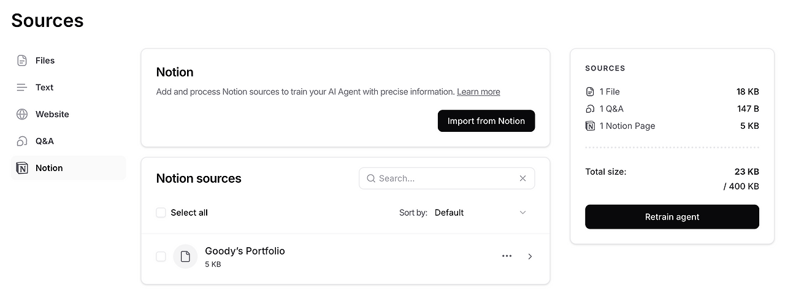Expand Goody's Portfolio with the right chevron
The height and width of the screenshot is (298, 785).
[530, 256]
